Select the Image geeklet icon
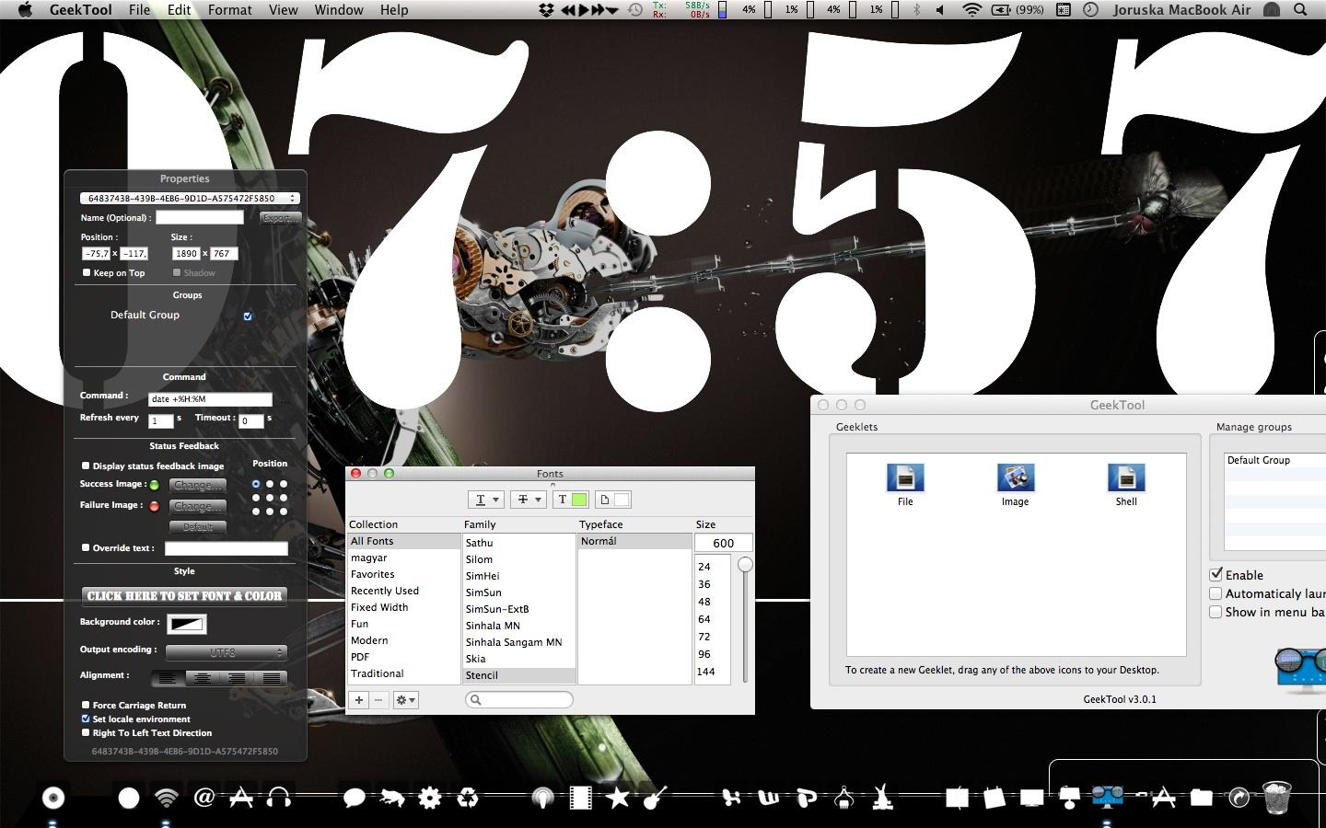 1015,478
